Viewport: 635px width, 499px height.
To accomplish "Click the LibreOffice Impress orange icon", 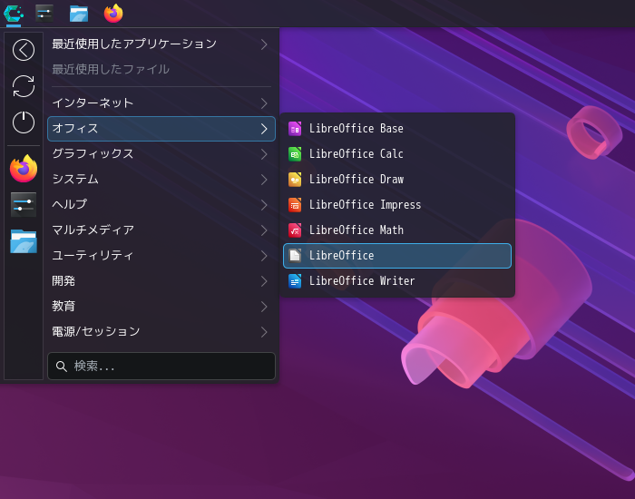I will pos(295,205).
